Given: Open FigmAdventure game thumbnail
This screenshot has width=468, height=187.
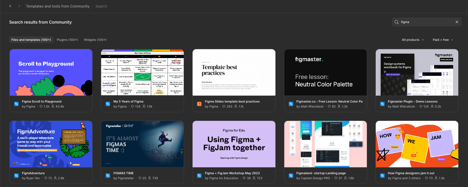Looking at the screenshot, I should (x=51, y=144).
